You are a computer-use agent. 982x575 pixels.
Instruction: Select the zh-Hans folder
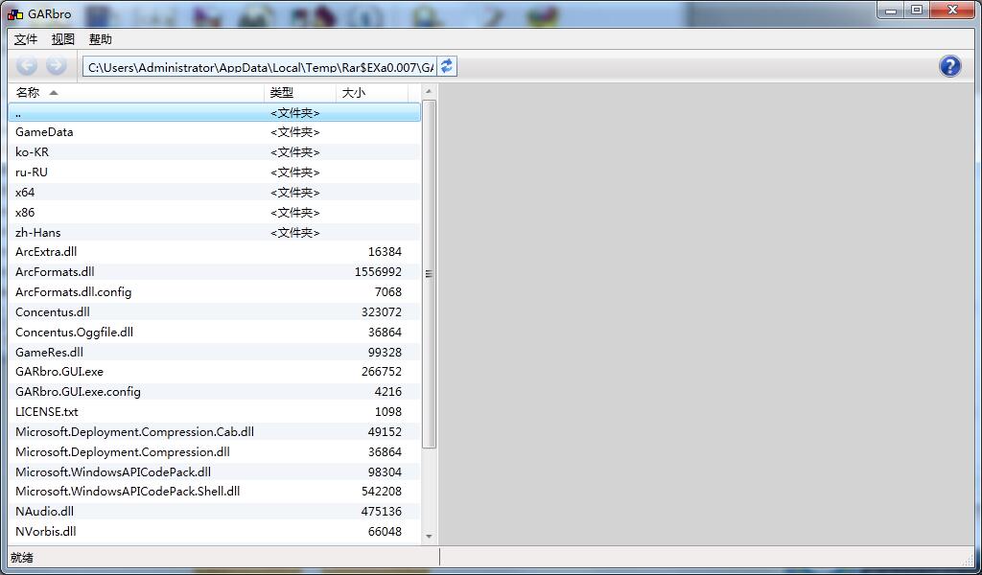click(x=38, y=233)
